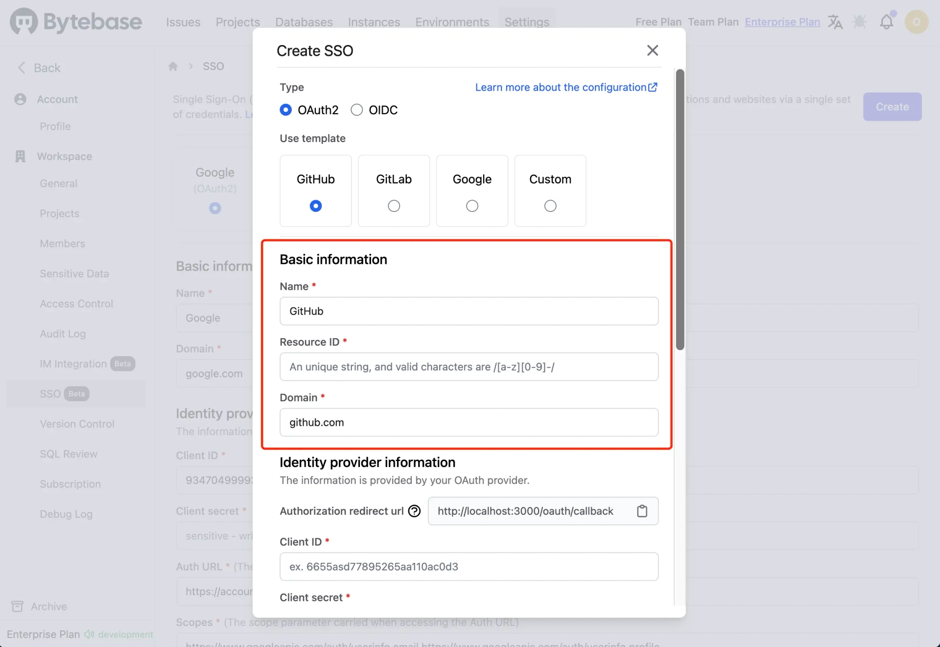Click the Archive box icon
This screenshot has height=647, width=940.
point(17,606)
